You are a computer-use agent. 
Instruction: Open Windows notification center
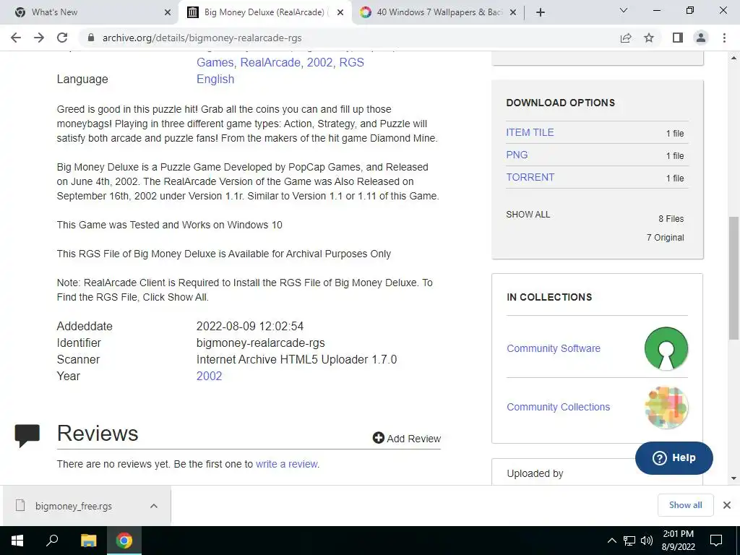point(716,541)
